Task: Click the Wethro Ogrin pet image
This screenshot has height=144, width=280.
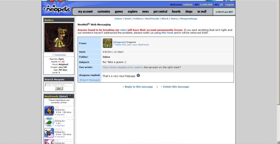Action: point(59,37)
